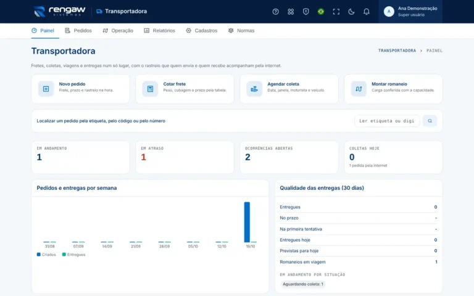Viewport: 474px width, 296px height.
Task: Click the 'Entregues' quality row
Action: pyautogui.click(x=358, y=207)
